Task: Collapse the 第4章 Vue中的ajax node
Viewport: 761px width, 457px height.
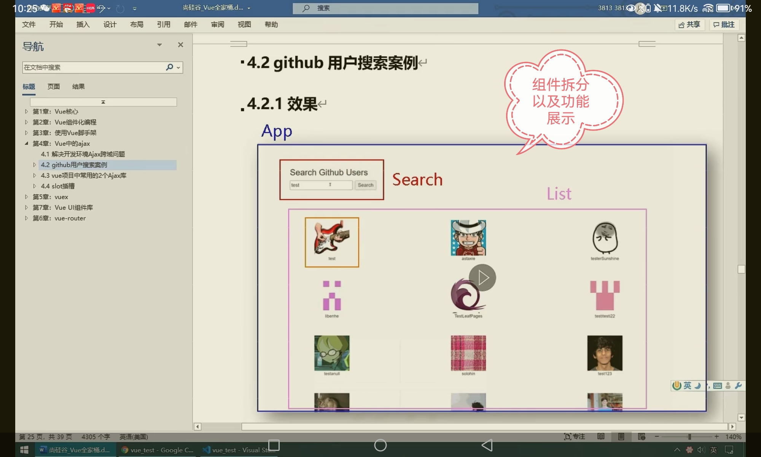Action: [x=26, y=144]
